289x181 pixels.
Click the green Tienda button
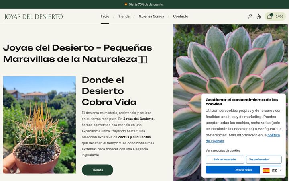98,170
